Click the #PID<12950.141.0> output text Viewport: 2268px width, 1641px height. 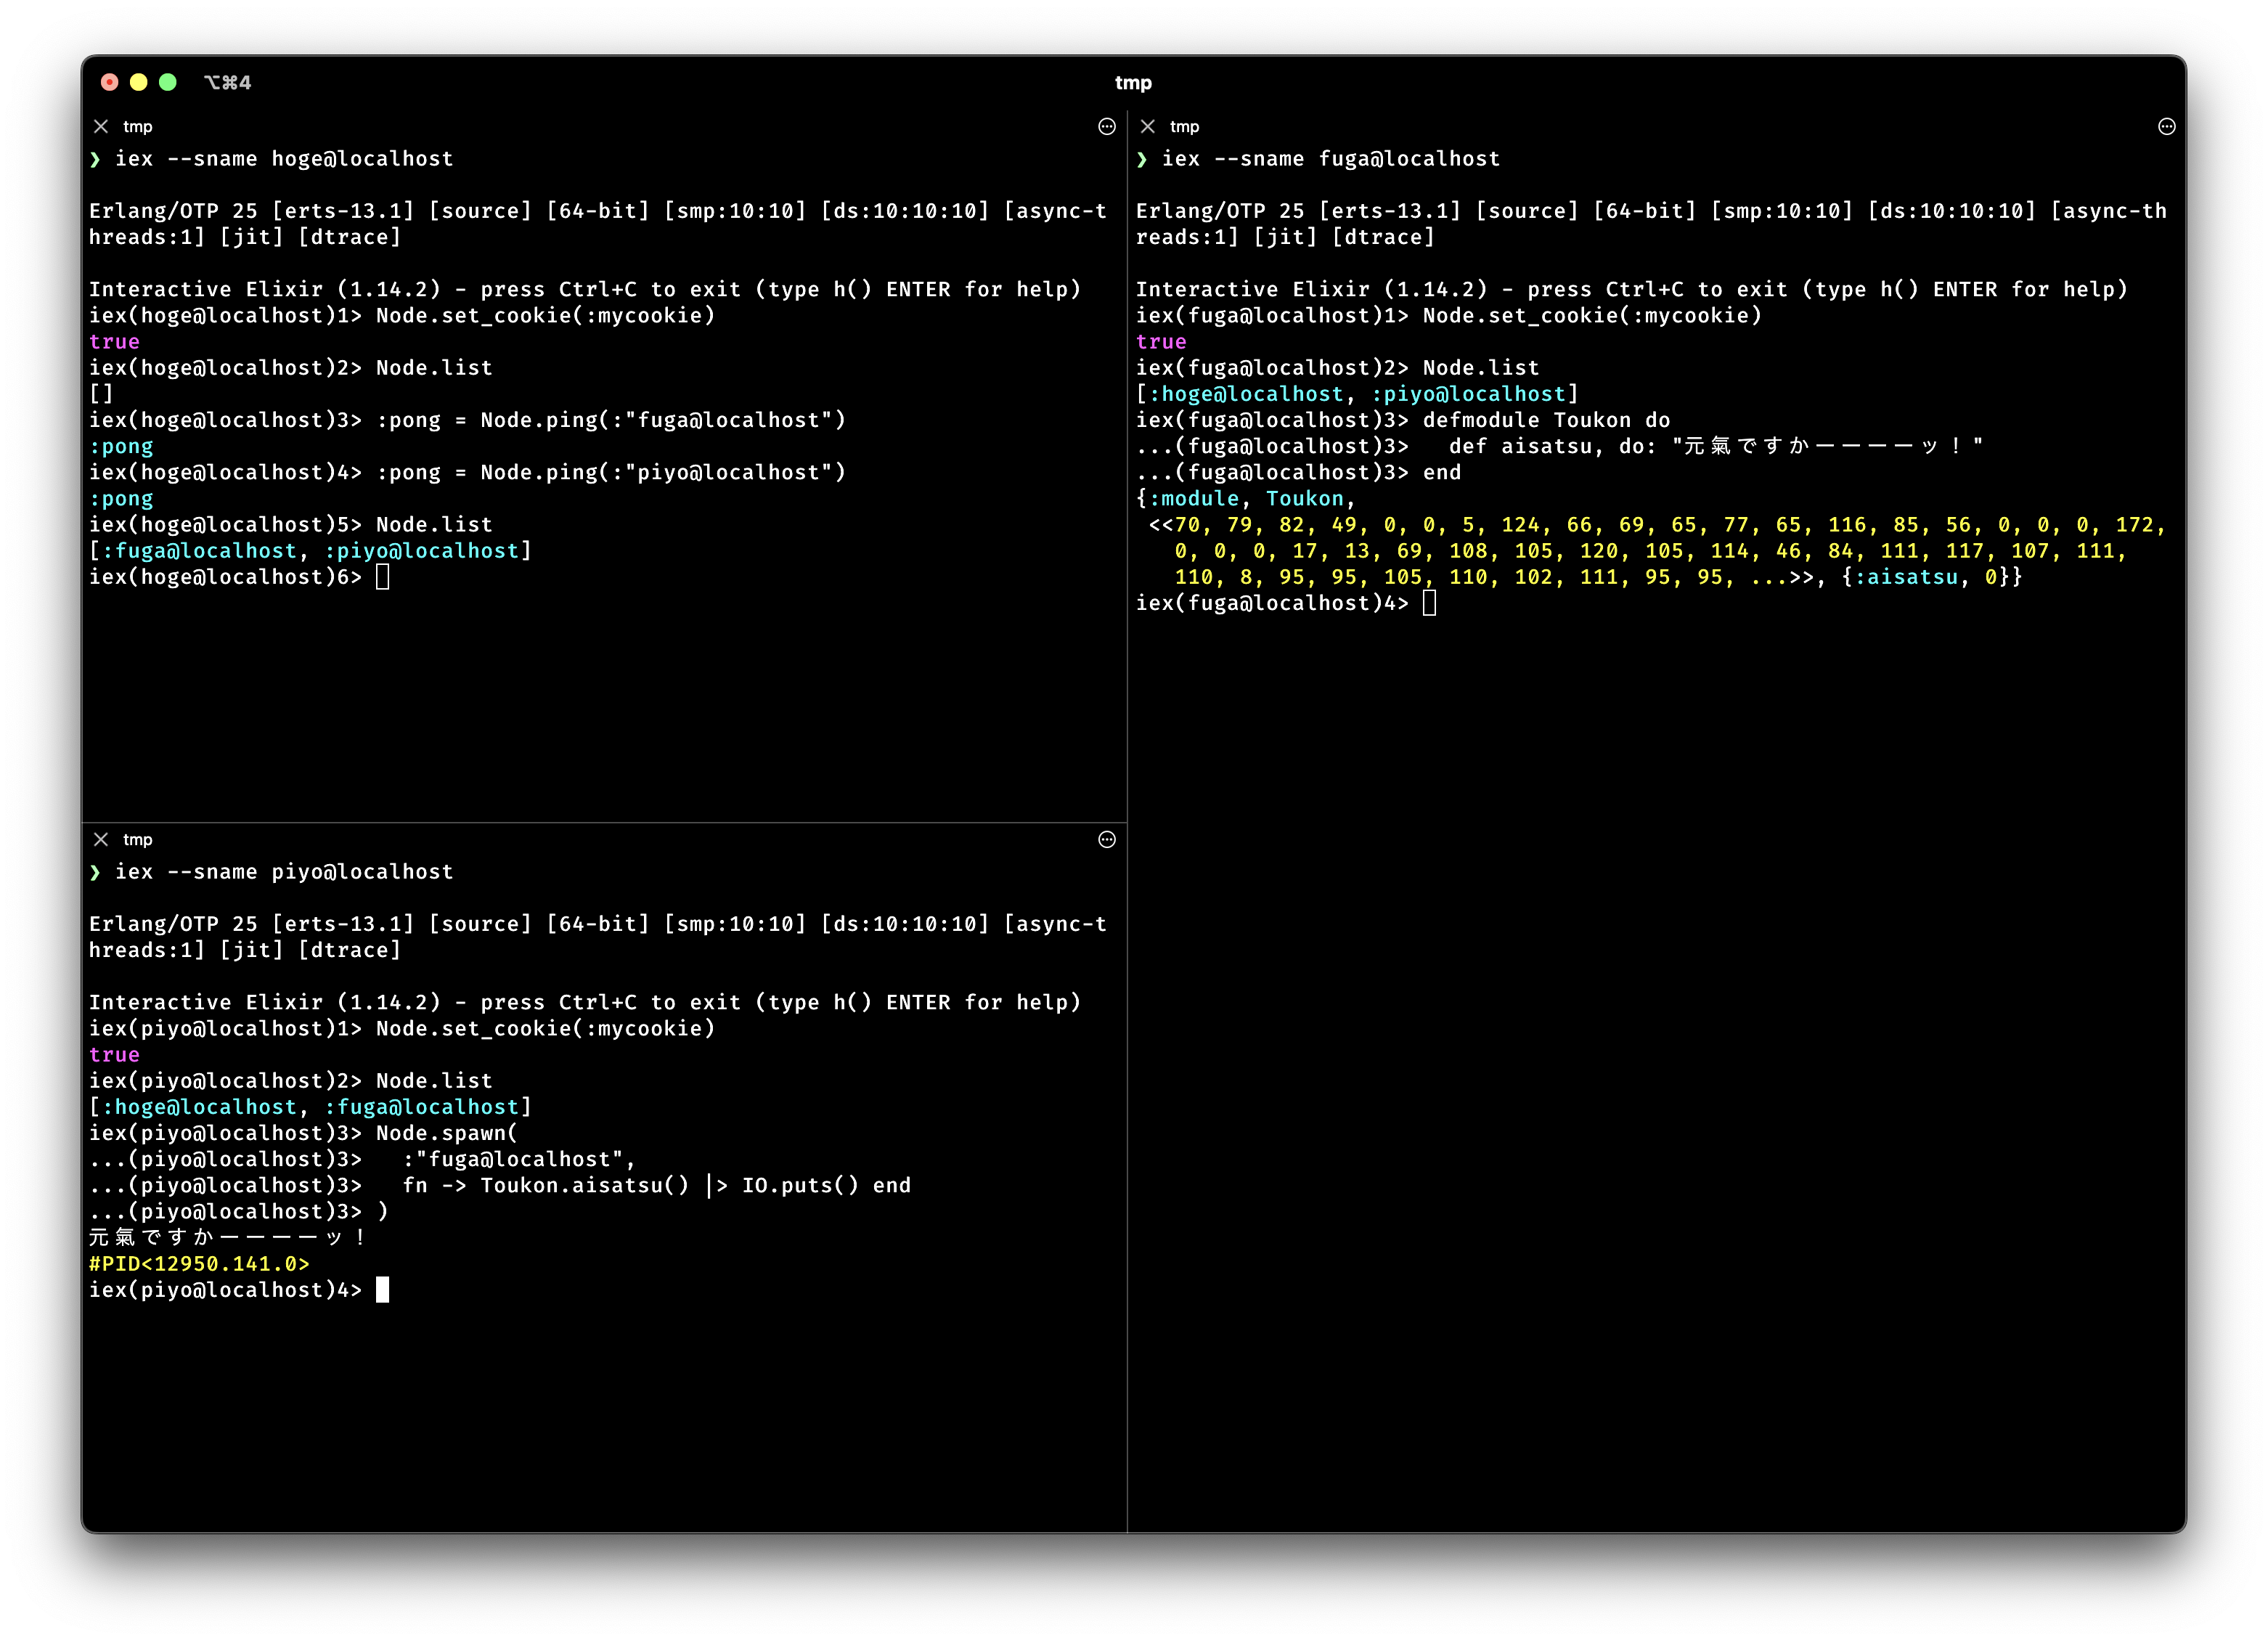(199, 1264)
